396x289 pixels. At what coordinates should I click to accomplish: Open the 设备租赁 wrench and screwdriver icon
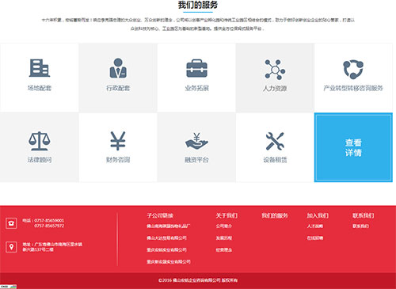click(275, 141)
